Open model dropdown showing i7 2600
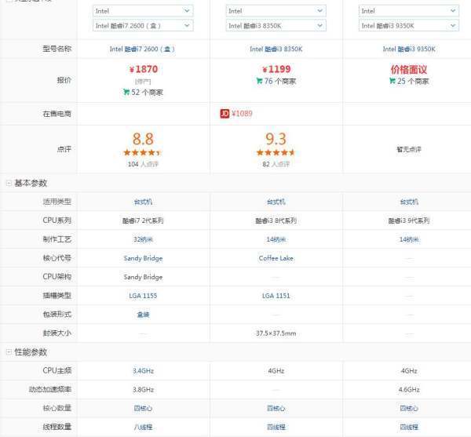 [143, 26]
